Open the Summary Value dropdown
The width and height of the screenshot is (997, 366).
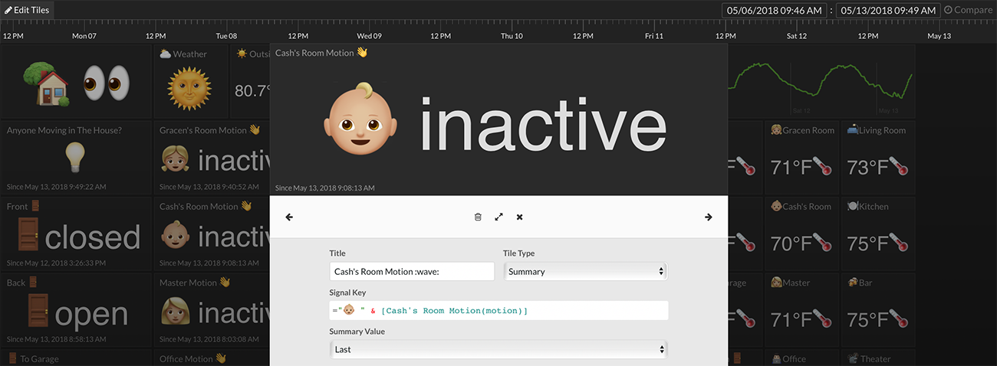coord(498,349)
